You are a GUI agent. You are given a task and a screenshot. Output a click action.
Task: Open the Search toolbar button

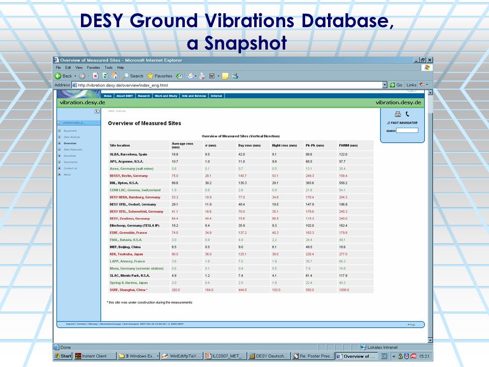coord(133,76)
